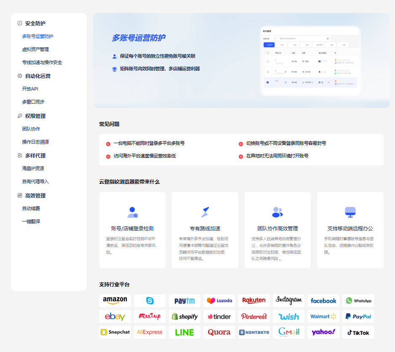The height and width of the screenshot is (352, 395).
Task: Click the red X beside 在异地时无法用同环境打开账号
Action: (241, 157)
